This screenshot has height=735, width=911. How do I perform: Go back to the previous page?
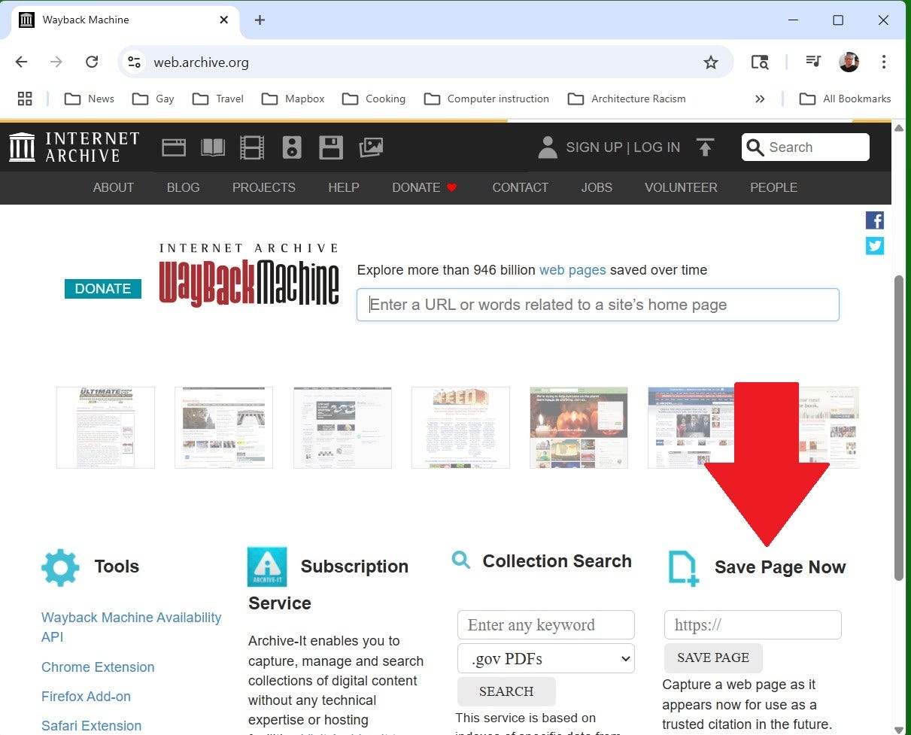(x=21, y=62)
